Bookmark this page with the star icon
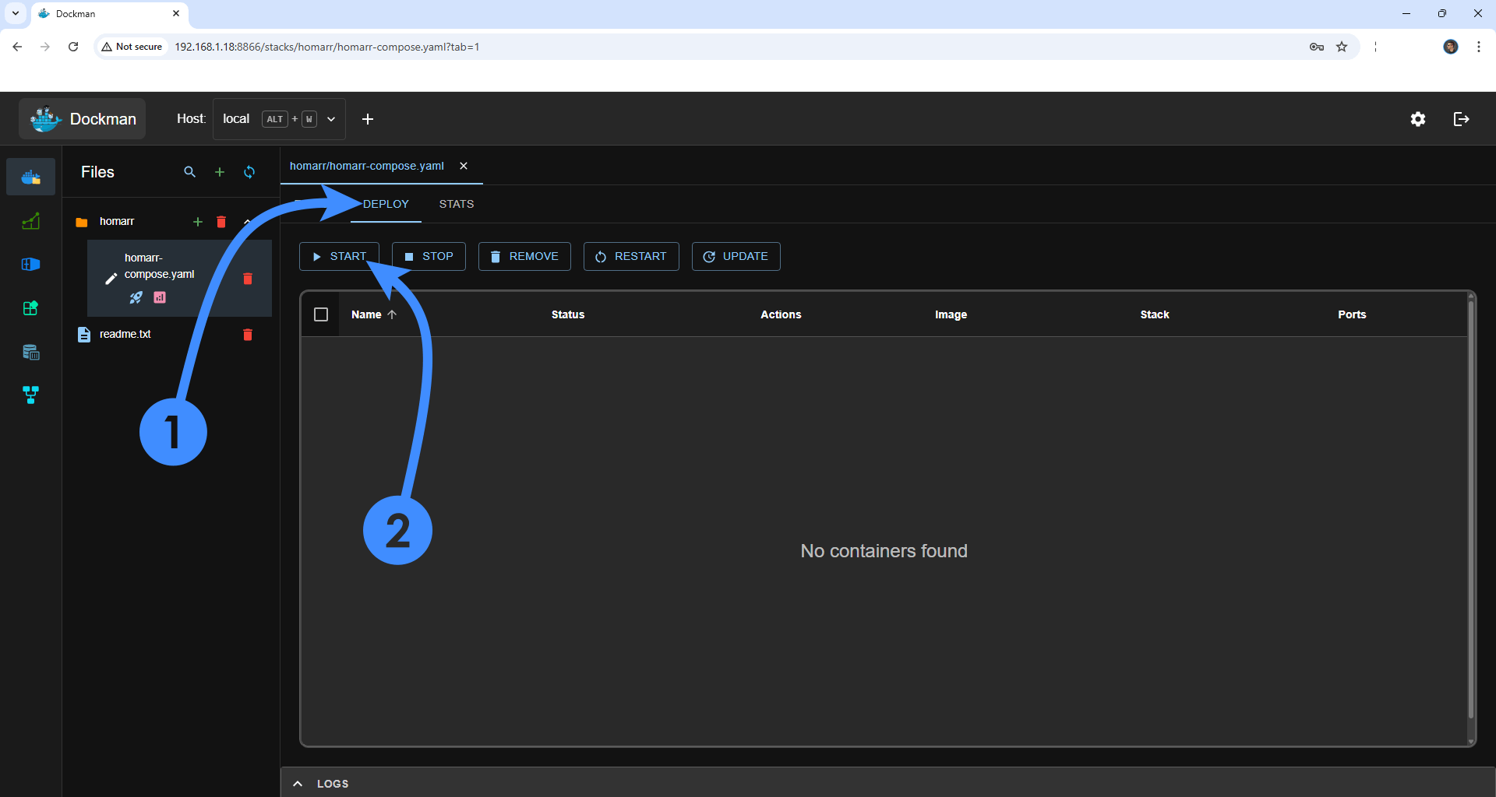Image resolution: width=1496 pixels, height=797 pixels. point(1342,47)
